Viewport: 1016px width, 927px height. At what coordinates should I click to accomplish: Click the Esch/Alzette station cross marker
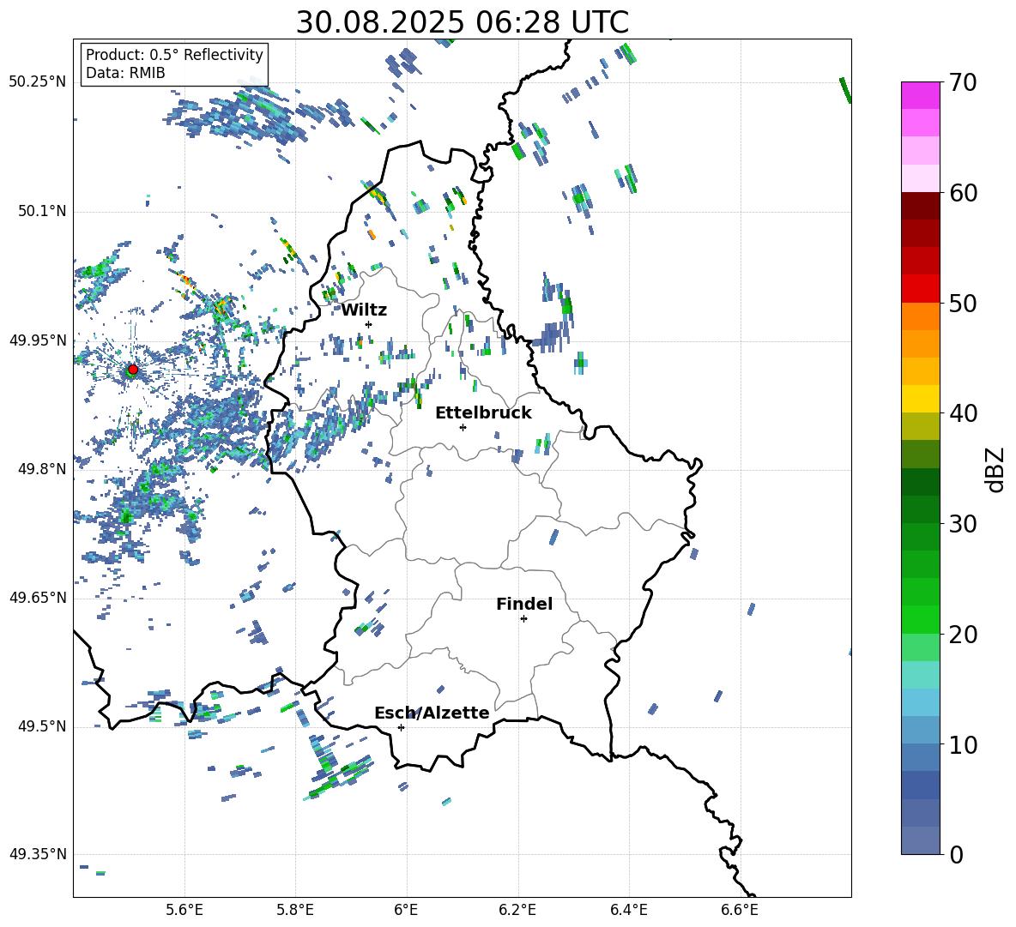coord(401,727)
